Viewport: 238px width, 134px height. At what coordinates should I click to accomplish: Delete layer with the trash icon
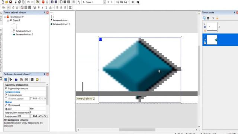[x=208, y=18]
